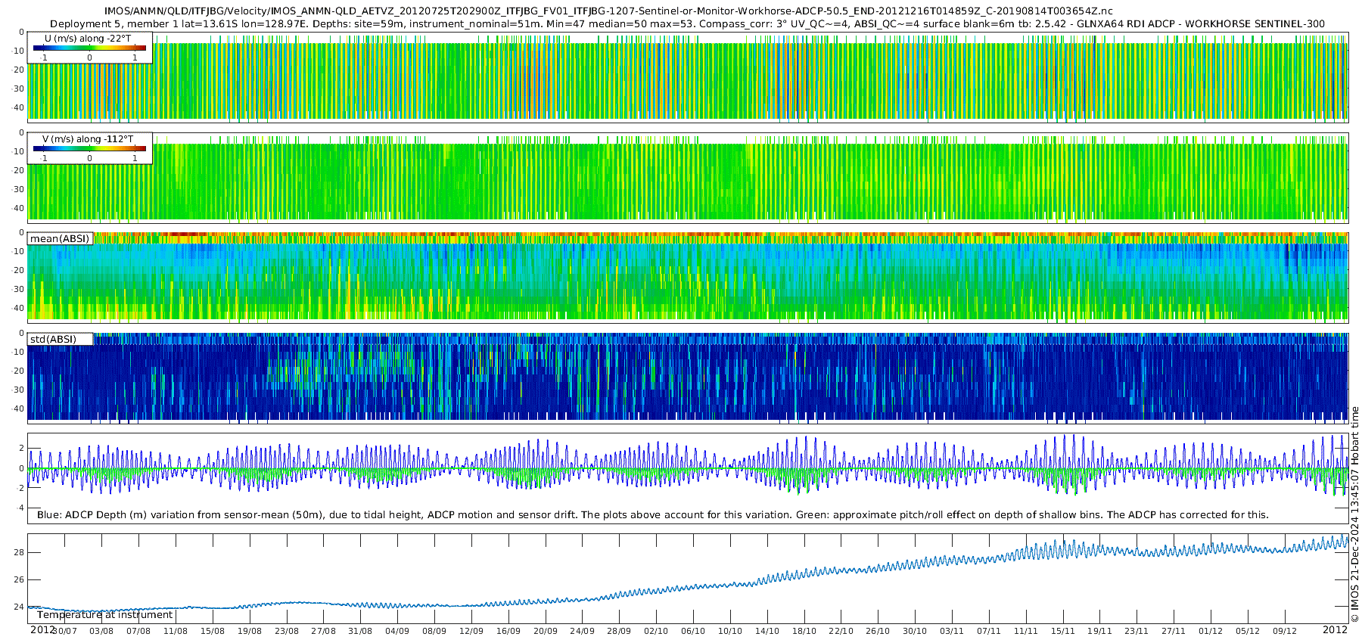Viewport: 1362px width, 643px height.
Task: Click the '11/11' date tick label
Action: [1026, 631]
